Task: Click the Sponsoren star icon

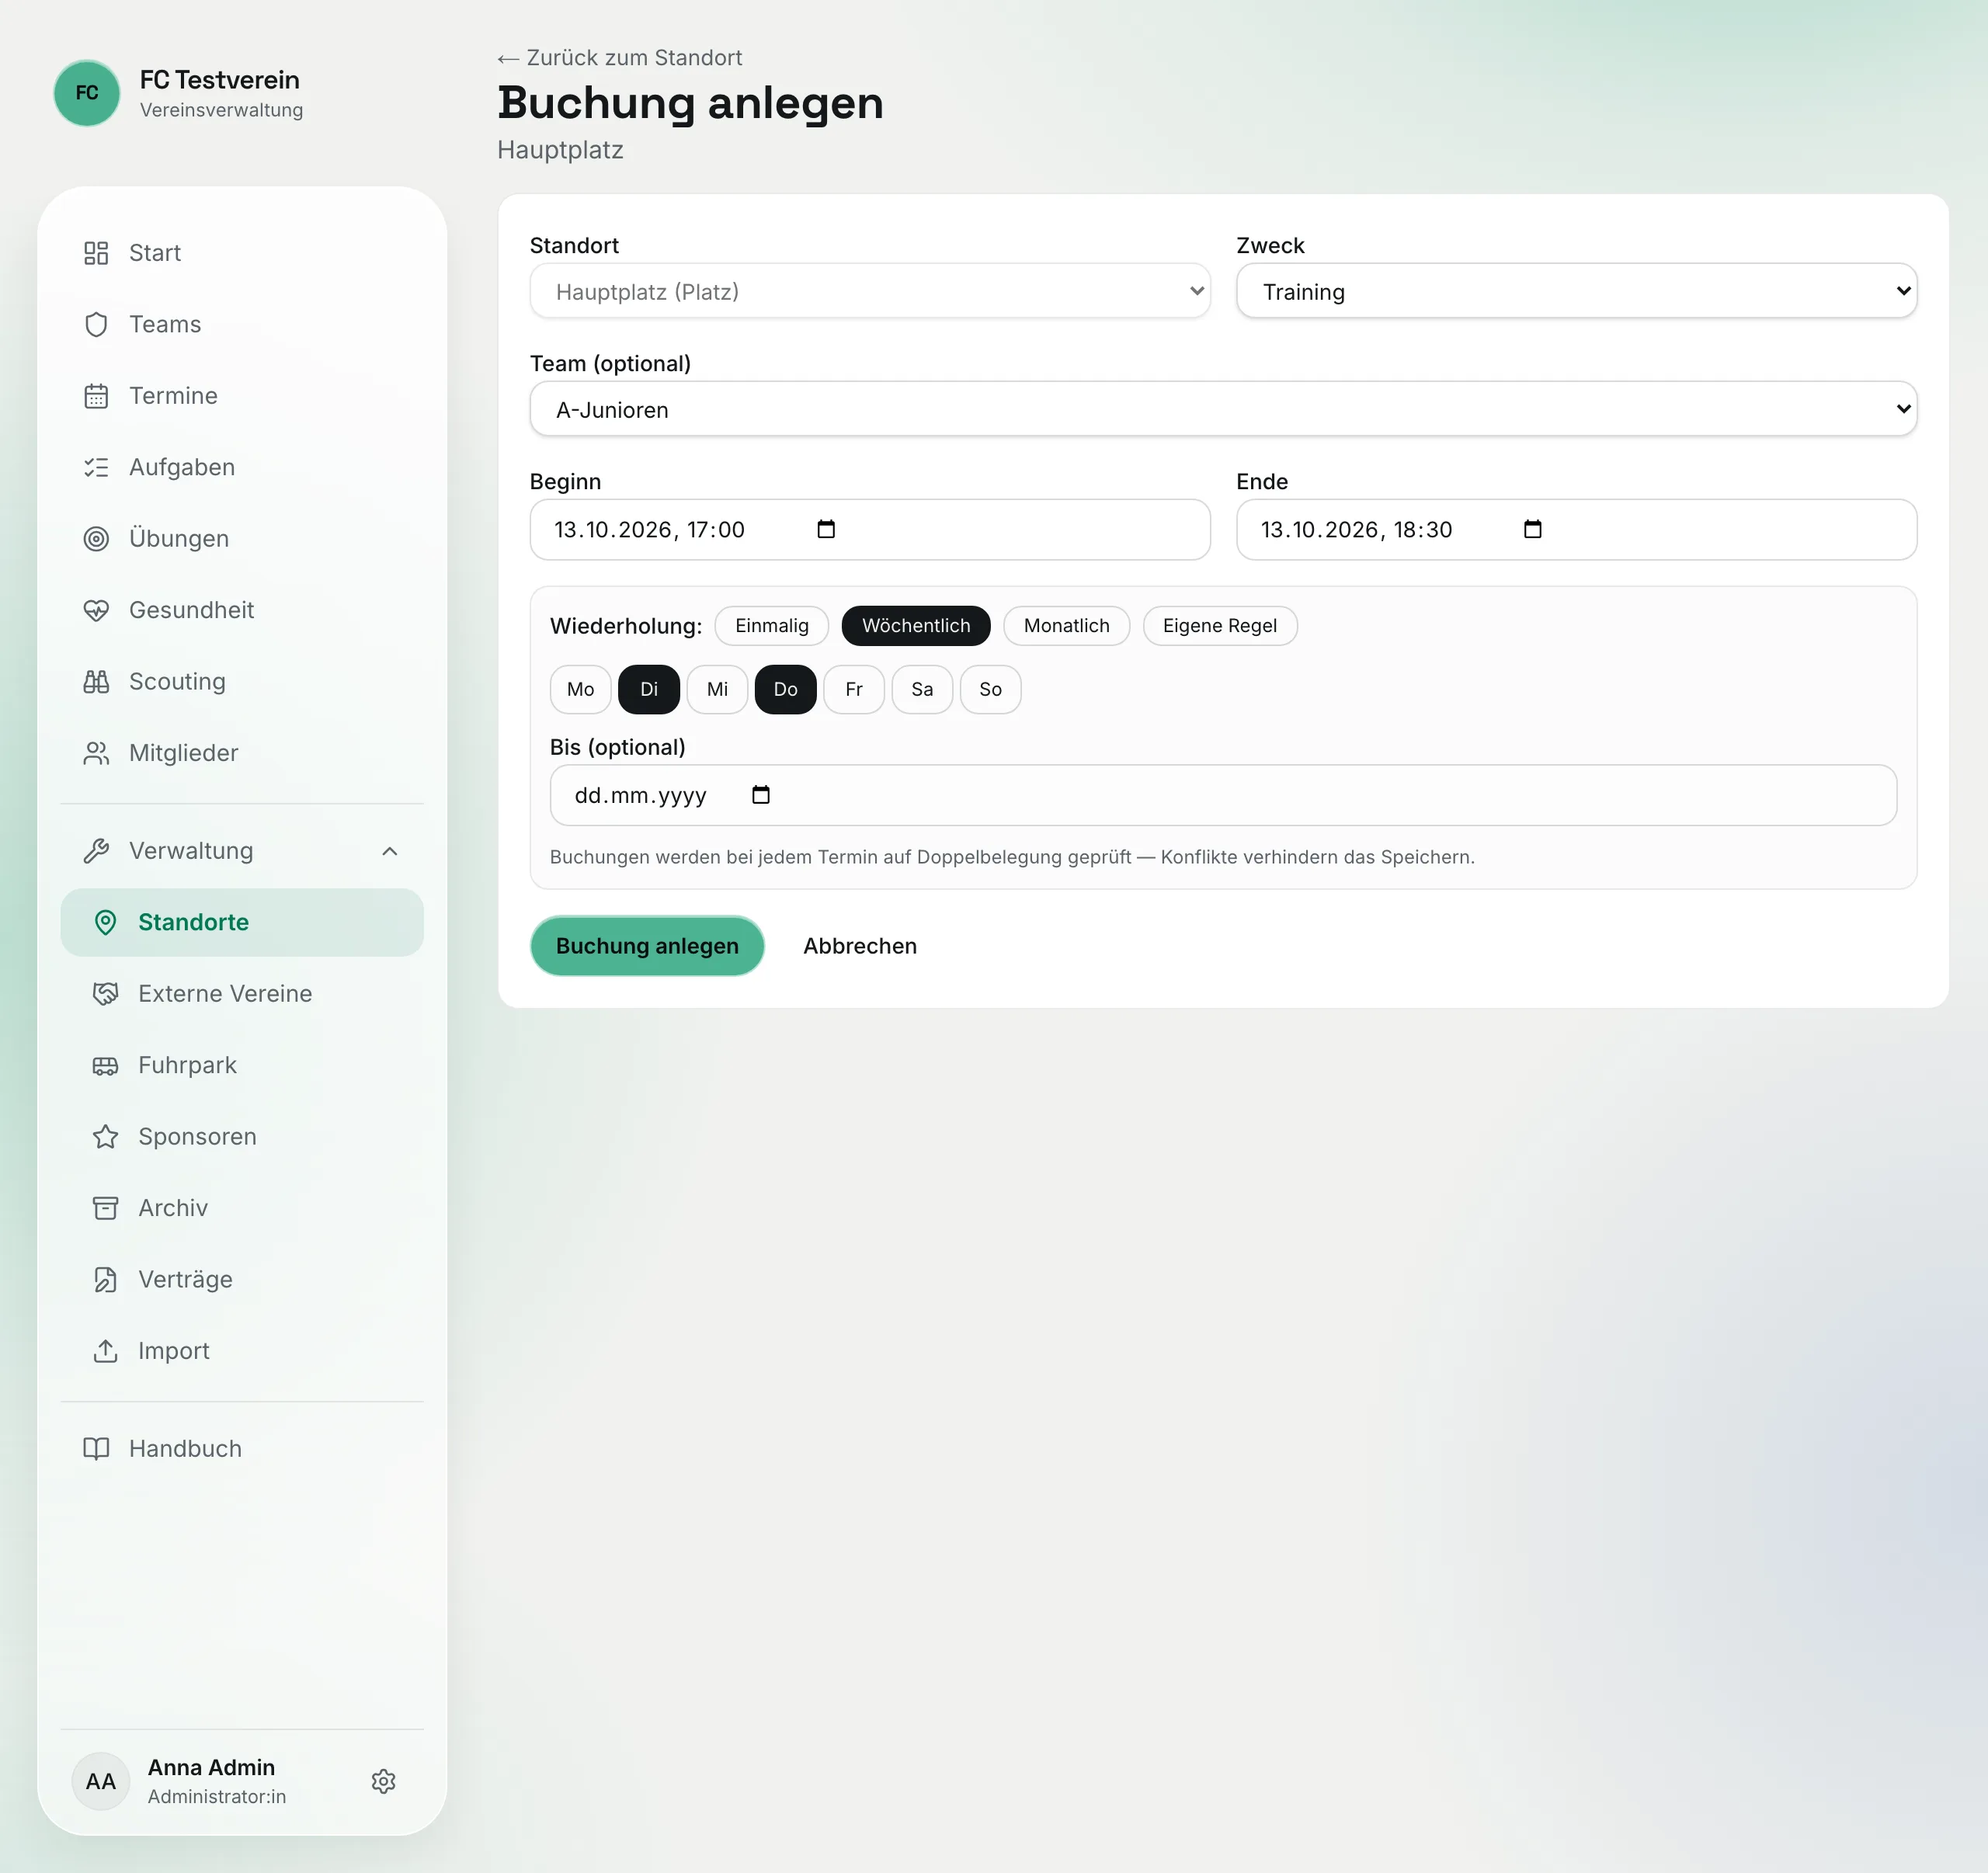Action: pyautogui.click(x=105, y=1137)
